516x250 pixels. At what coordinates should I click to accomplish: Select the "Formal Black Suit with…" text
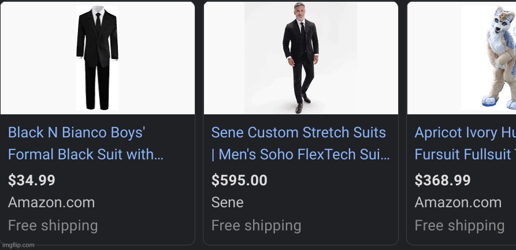86,155
